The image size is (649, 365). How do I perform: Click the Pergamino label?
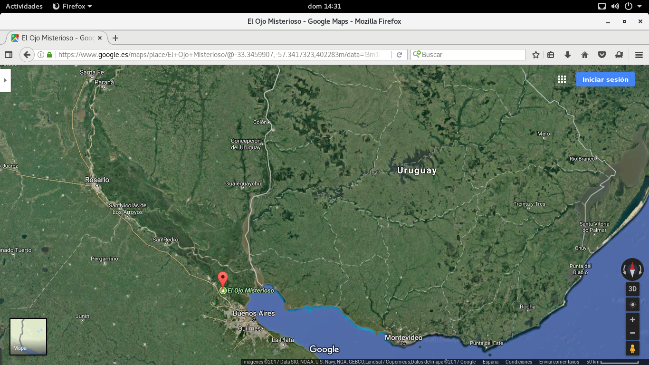[x=105, y=259]
